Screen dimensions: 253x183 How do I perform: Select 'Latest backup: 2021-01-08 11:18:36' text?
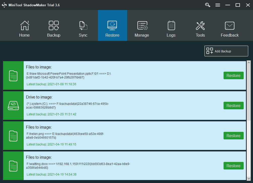[51, 84]
